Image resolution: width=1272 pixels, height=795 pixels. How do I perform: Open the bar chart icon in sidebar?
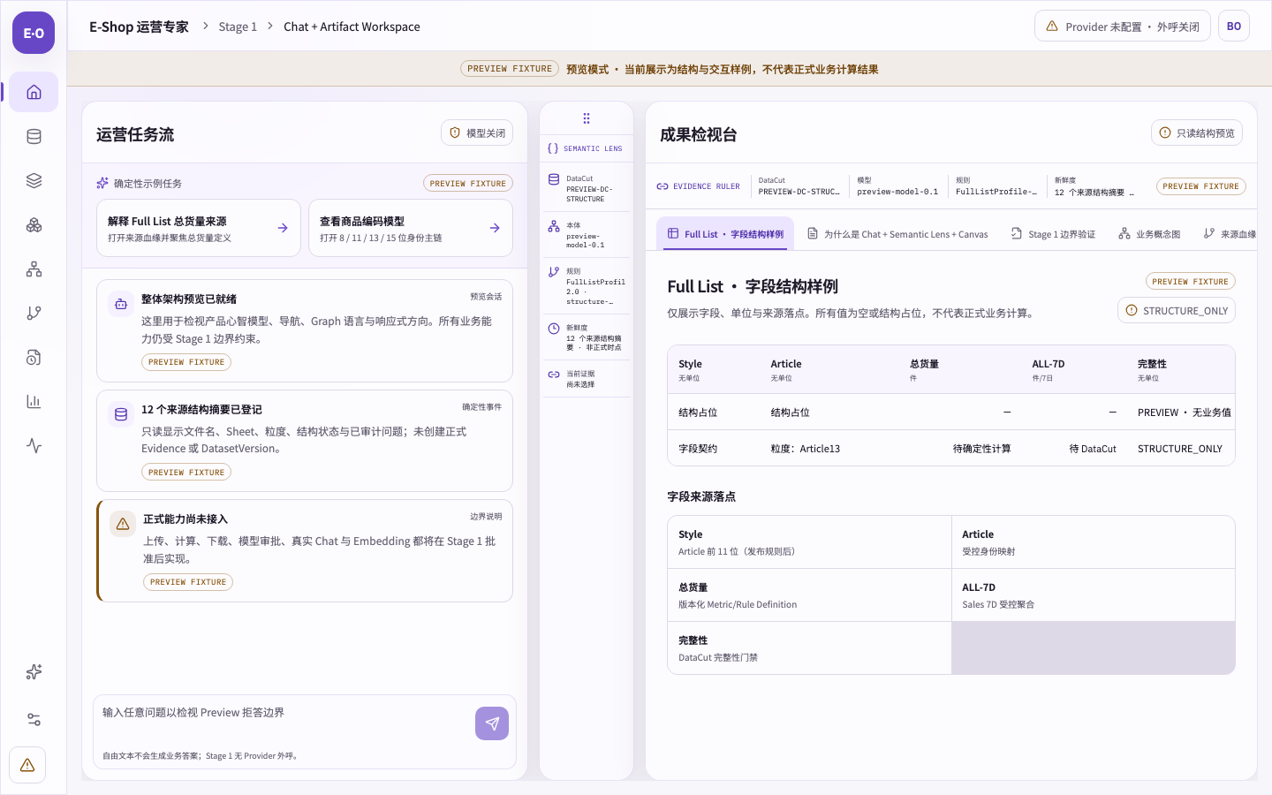(x=34, y=401)
